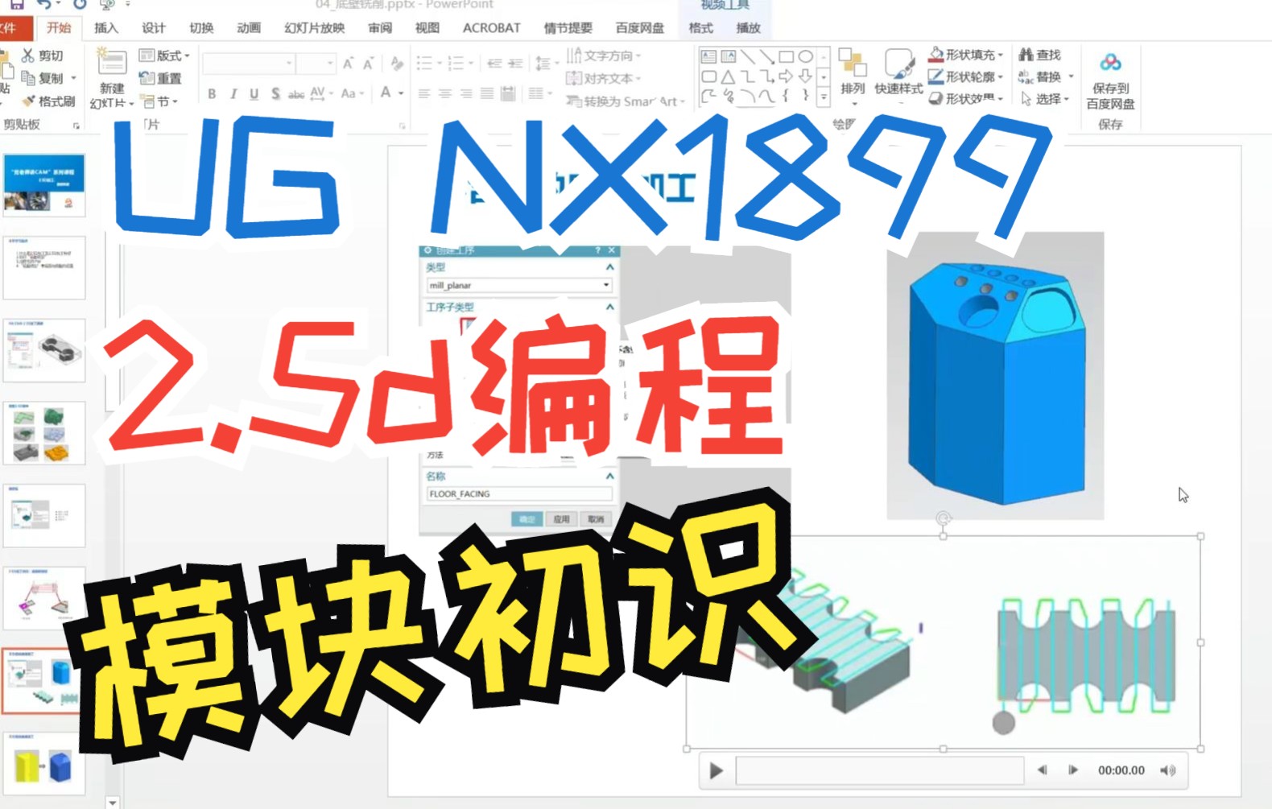This screenshot has height=809, width=1272.
Task: Select the oval shape in gallery
Action: tap(805, 56)
